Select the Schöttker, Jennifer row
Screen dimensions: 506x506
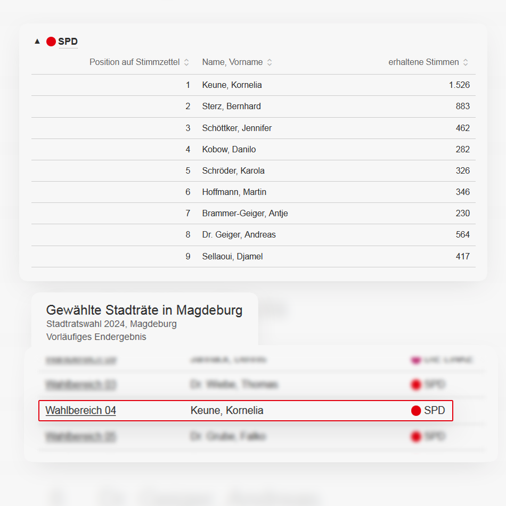click(x=254, y=128)
